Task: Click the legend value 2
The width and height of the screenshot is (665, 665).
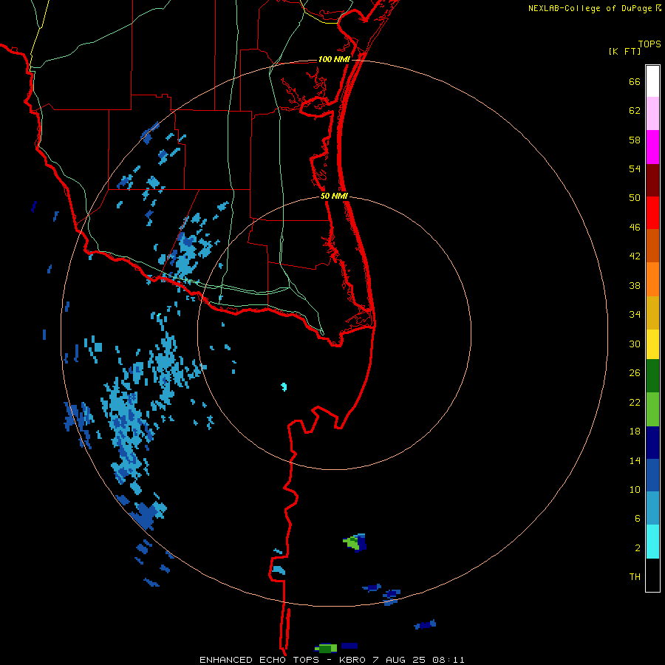Action: click(637, 548)
